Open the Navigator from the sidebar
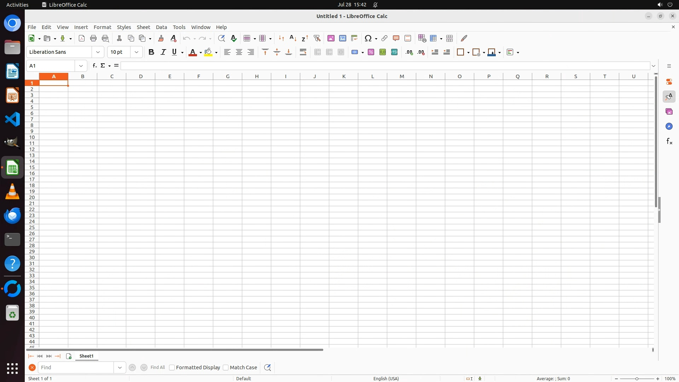The height and width of the screenshot is (382, 679). click(669, 127)
